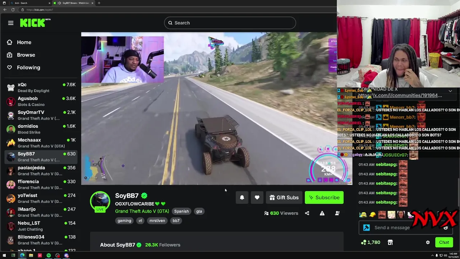Image resolution: width=460 pixels, height=259 pixels.
Task: Open Billones034 channel in sidebar
Action: pyautogui.click(x=41, y=240)
